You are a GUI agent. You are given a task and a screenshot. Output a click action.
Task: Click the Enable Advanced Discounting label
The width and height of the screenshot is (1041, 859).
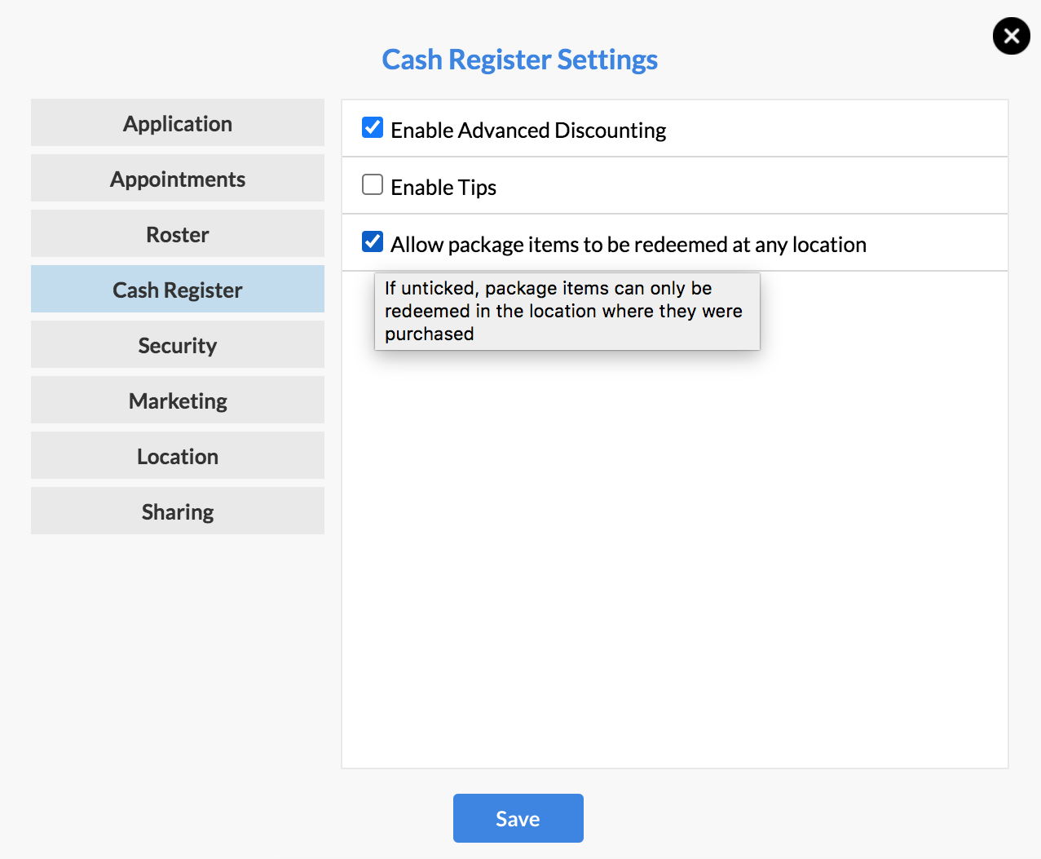528,131
